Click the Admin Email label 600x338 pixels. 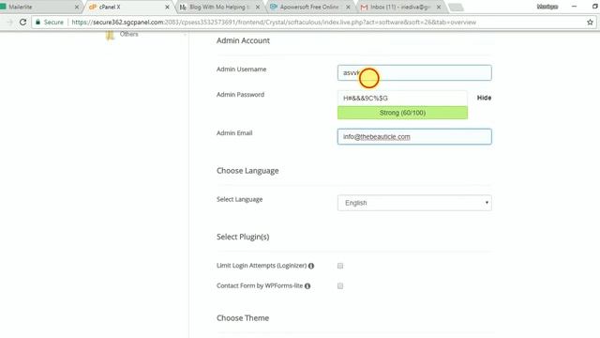click(234, 133)
